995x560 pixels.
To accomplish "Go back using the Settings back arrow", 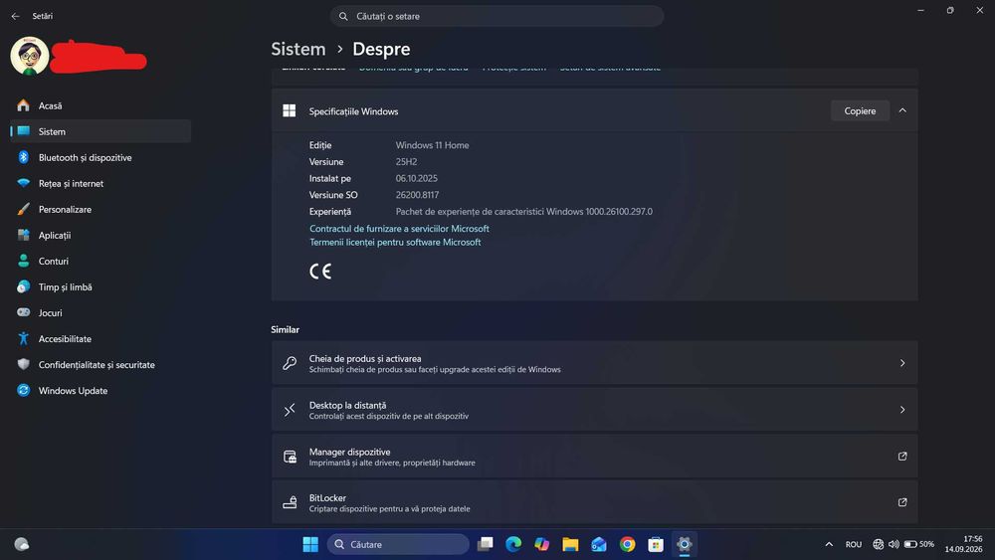I will [15, 17].
